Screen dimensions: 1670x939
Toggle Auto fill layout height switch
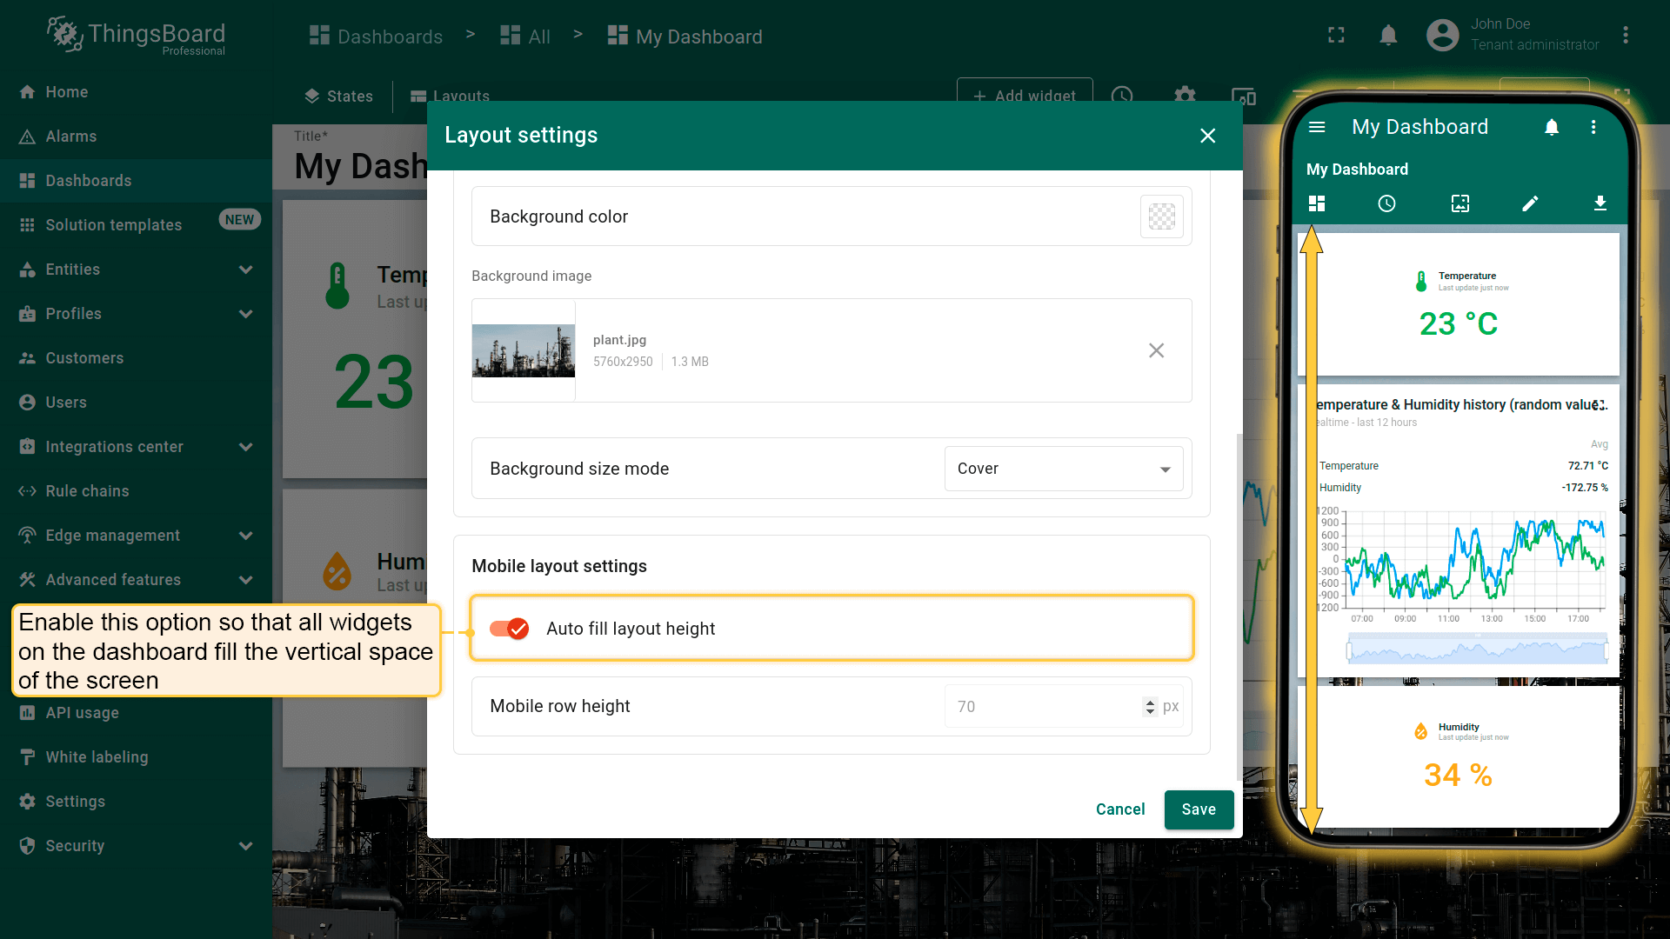tap(510, 629)
